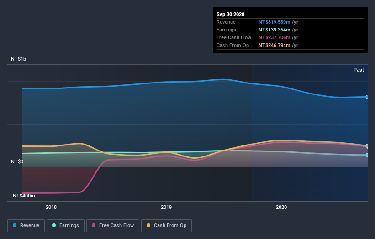This screenshot has width=375, height=239.
Task: Click the 2019 x-axis label
Action: click(166, 207)
